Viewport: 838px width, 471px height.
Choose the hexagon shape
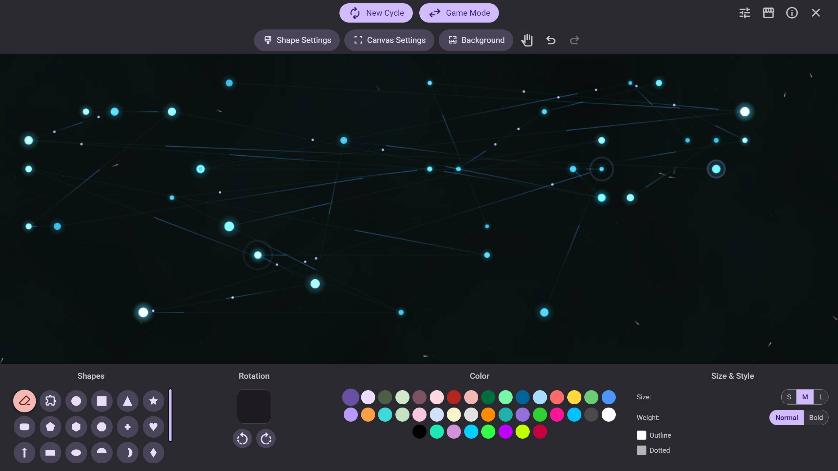point(76,427)
